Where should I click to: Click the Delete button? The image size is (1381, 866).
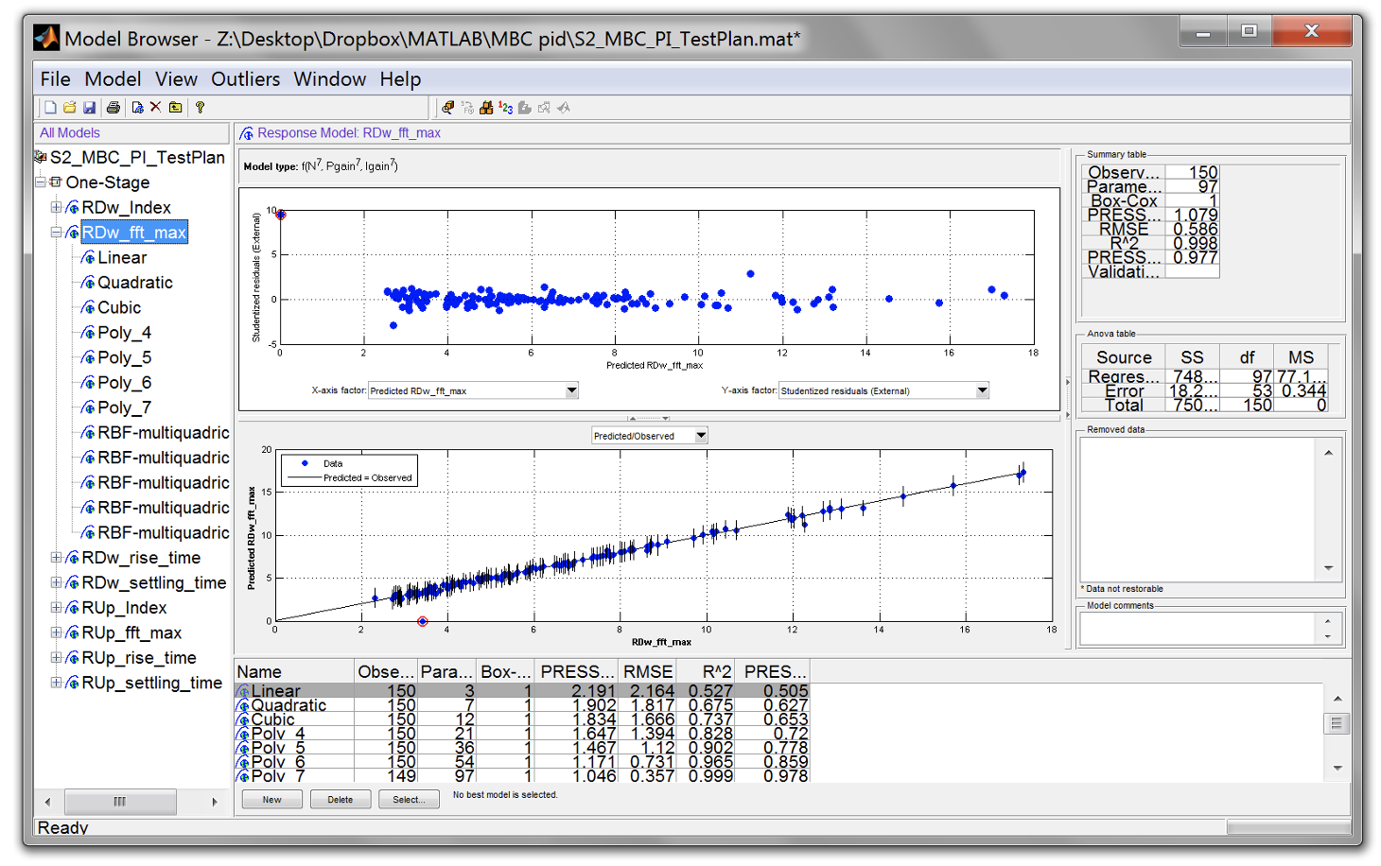point(341,800)
